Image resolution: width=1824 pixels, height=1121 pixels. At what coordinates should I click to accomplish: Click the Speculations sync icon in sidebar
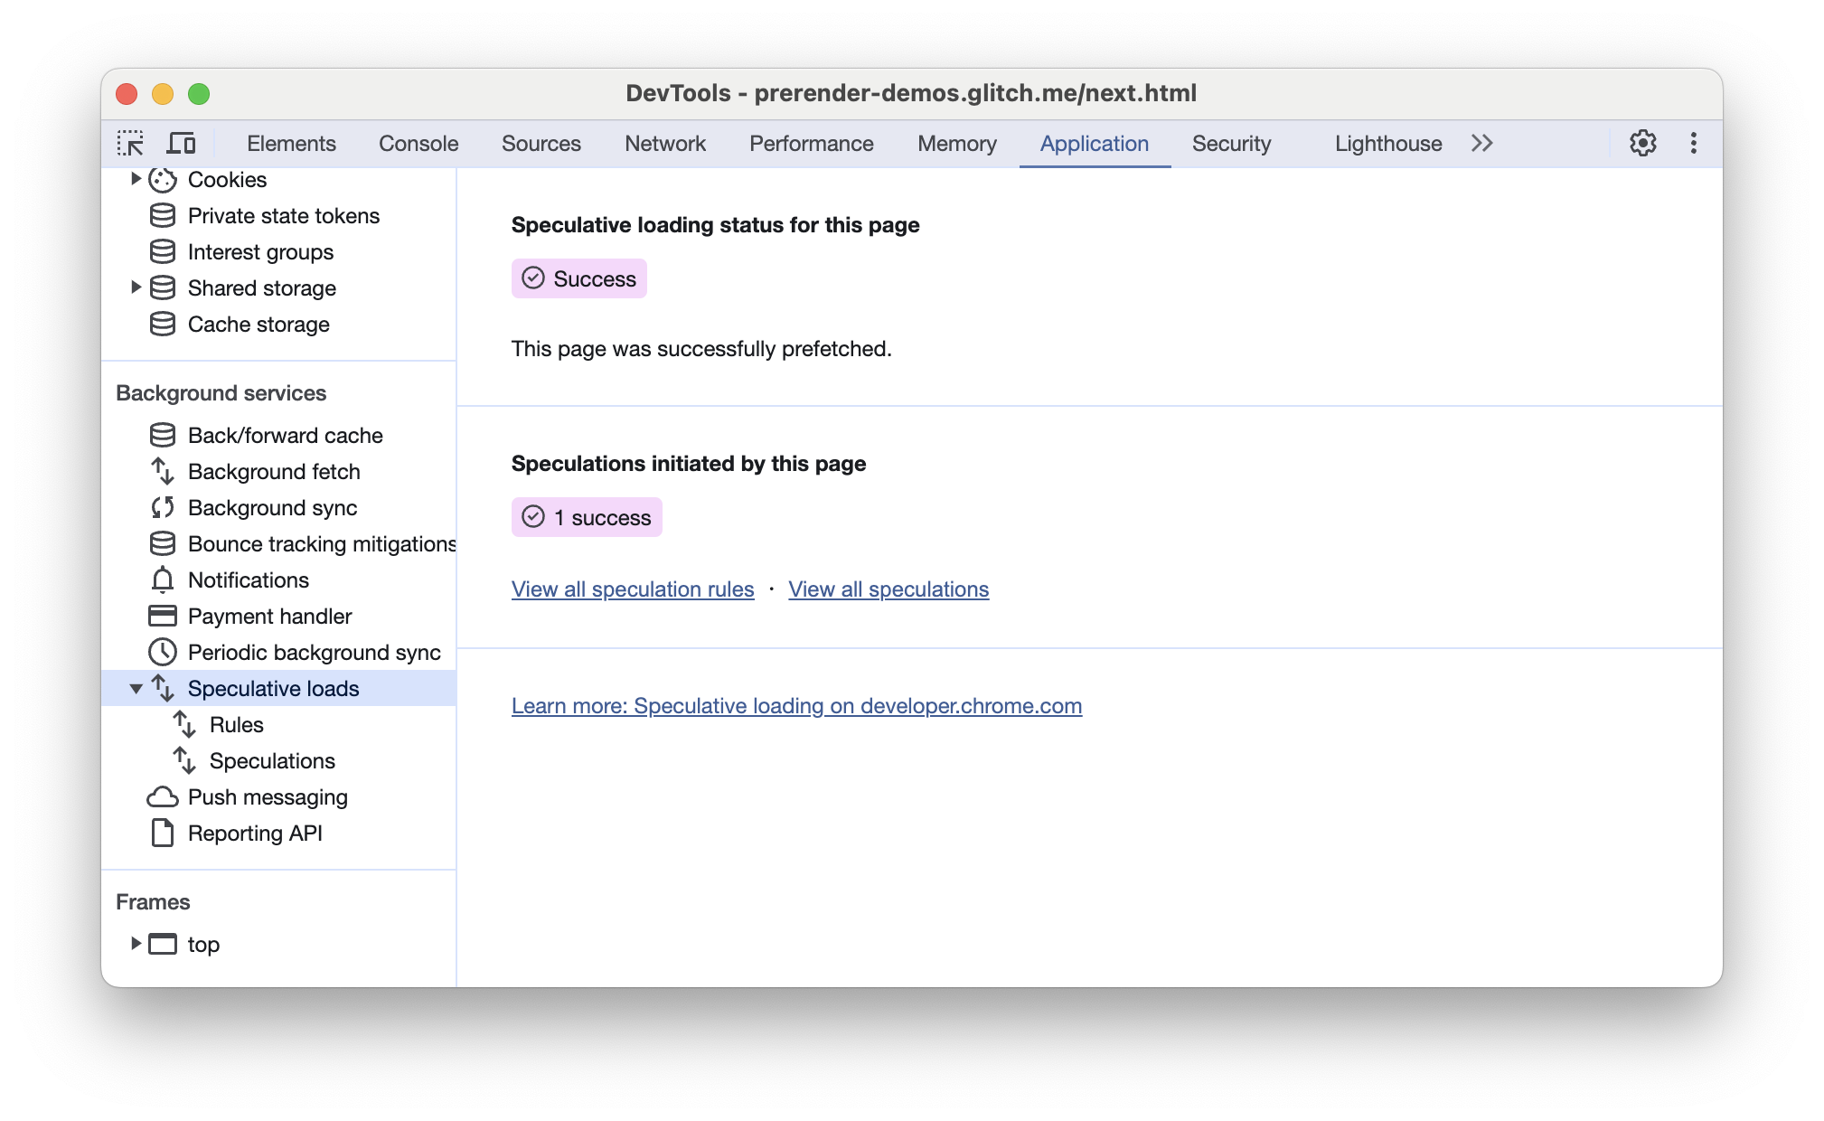click(189, 758)
